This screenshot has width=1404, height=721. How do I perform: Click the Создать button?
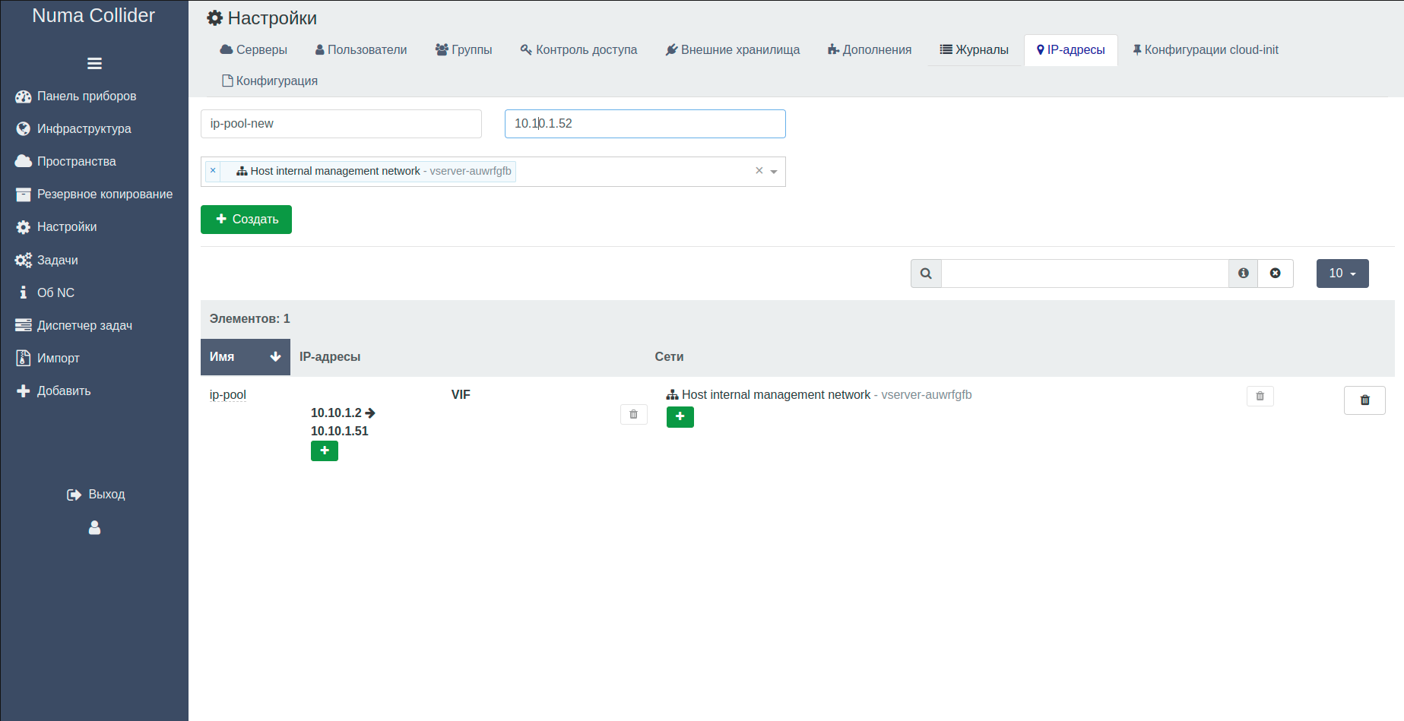pos(246,220)
